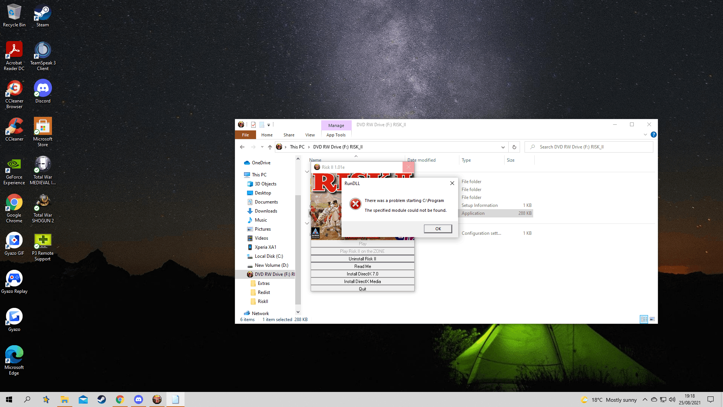Open File Explorer help icon
This screenshot has height=407, width=723.
pyautogui.click(x=653, y=135)
